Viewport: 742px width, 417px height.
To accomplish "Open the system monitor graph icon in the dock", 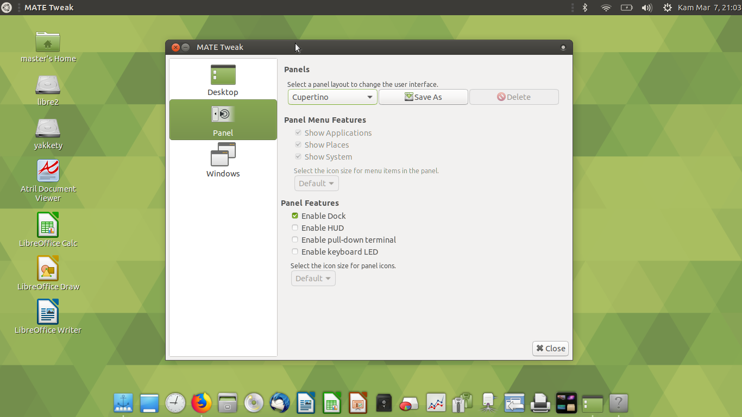I will 436,403.
